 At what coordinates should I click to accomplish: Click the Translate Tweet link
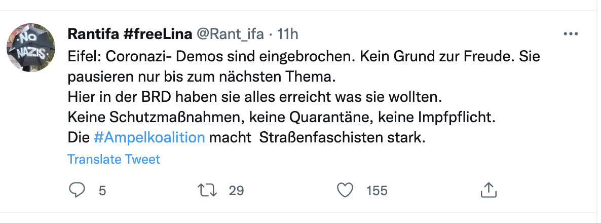coord(114,159)
